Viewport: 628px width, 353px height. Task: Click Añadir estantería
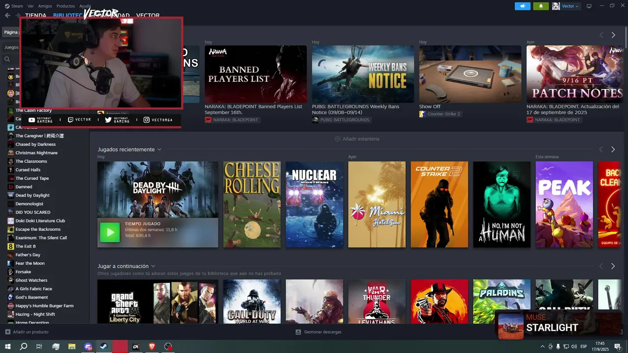pyautogui.click(x=357, y=139)
